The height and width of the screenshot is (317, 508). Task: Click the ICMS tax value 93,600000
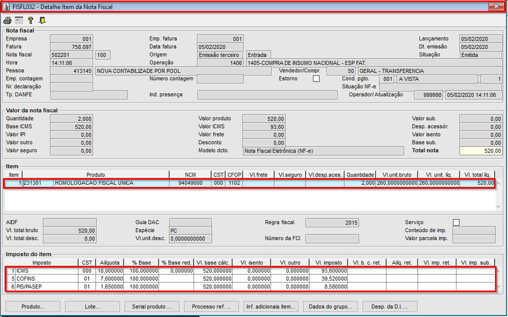point(328,271)
